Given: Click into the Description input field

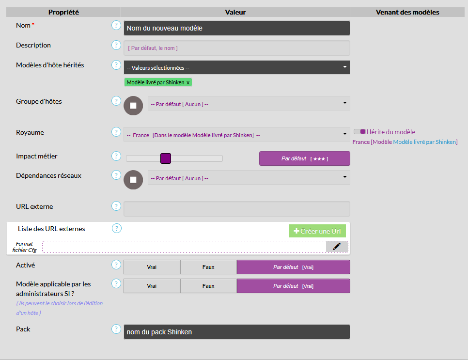Looking at the screenshot, I should pyautogui.click(x=236, y=48).
